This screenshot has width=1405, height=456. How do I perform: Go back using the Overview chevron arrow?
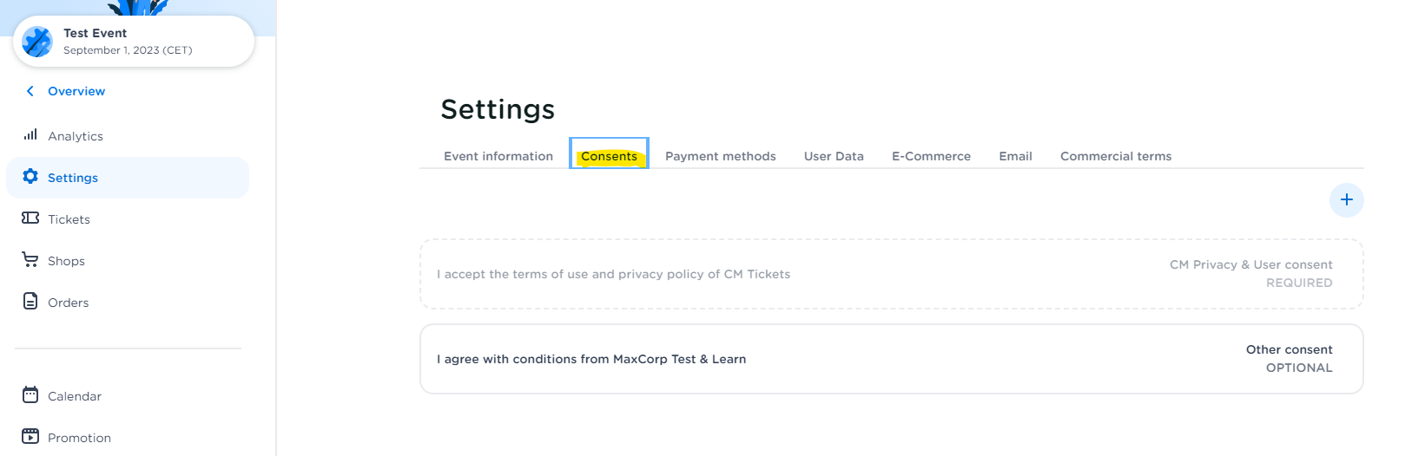[x=30, y=91]
